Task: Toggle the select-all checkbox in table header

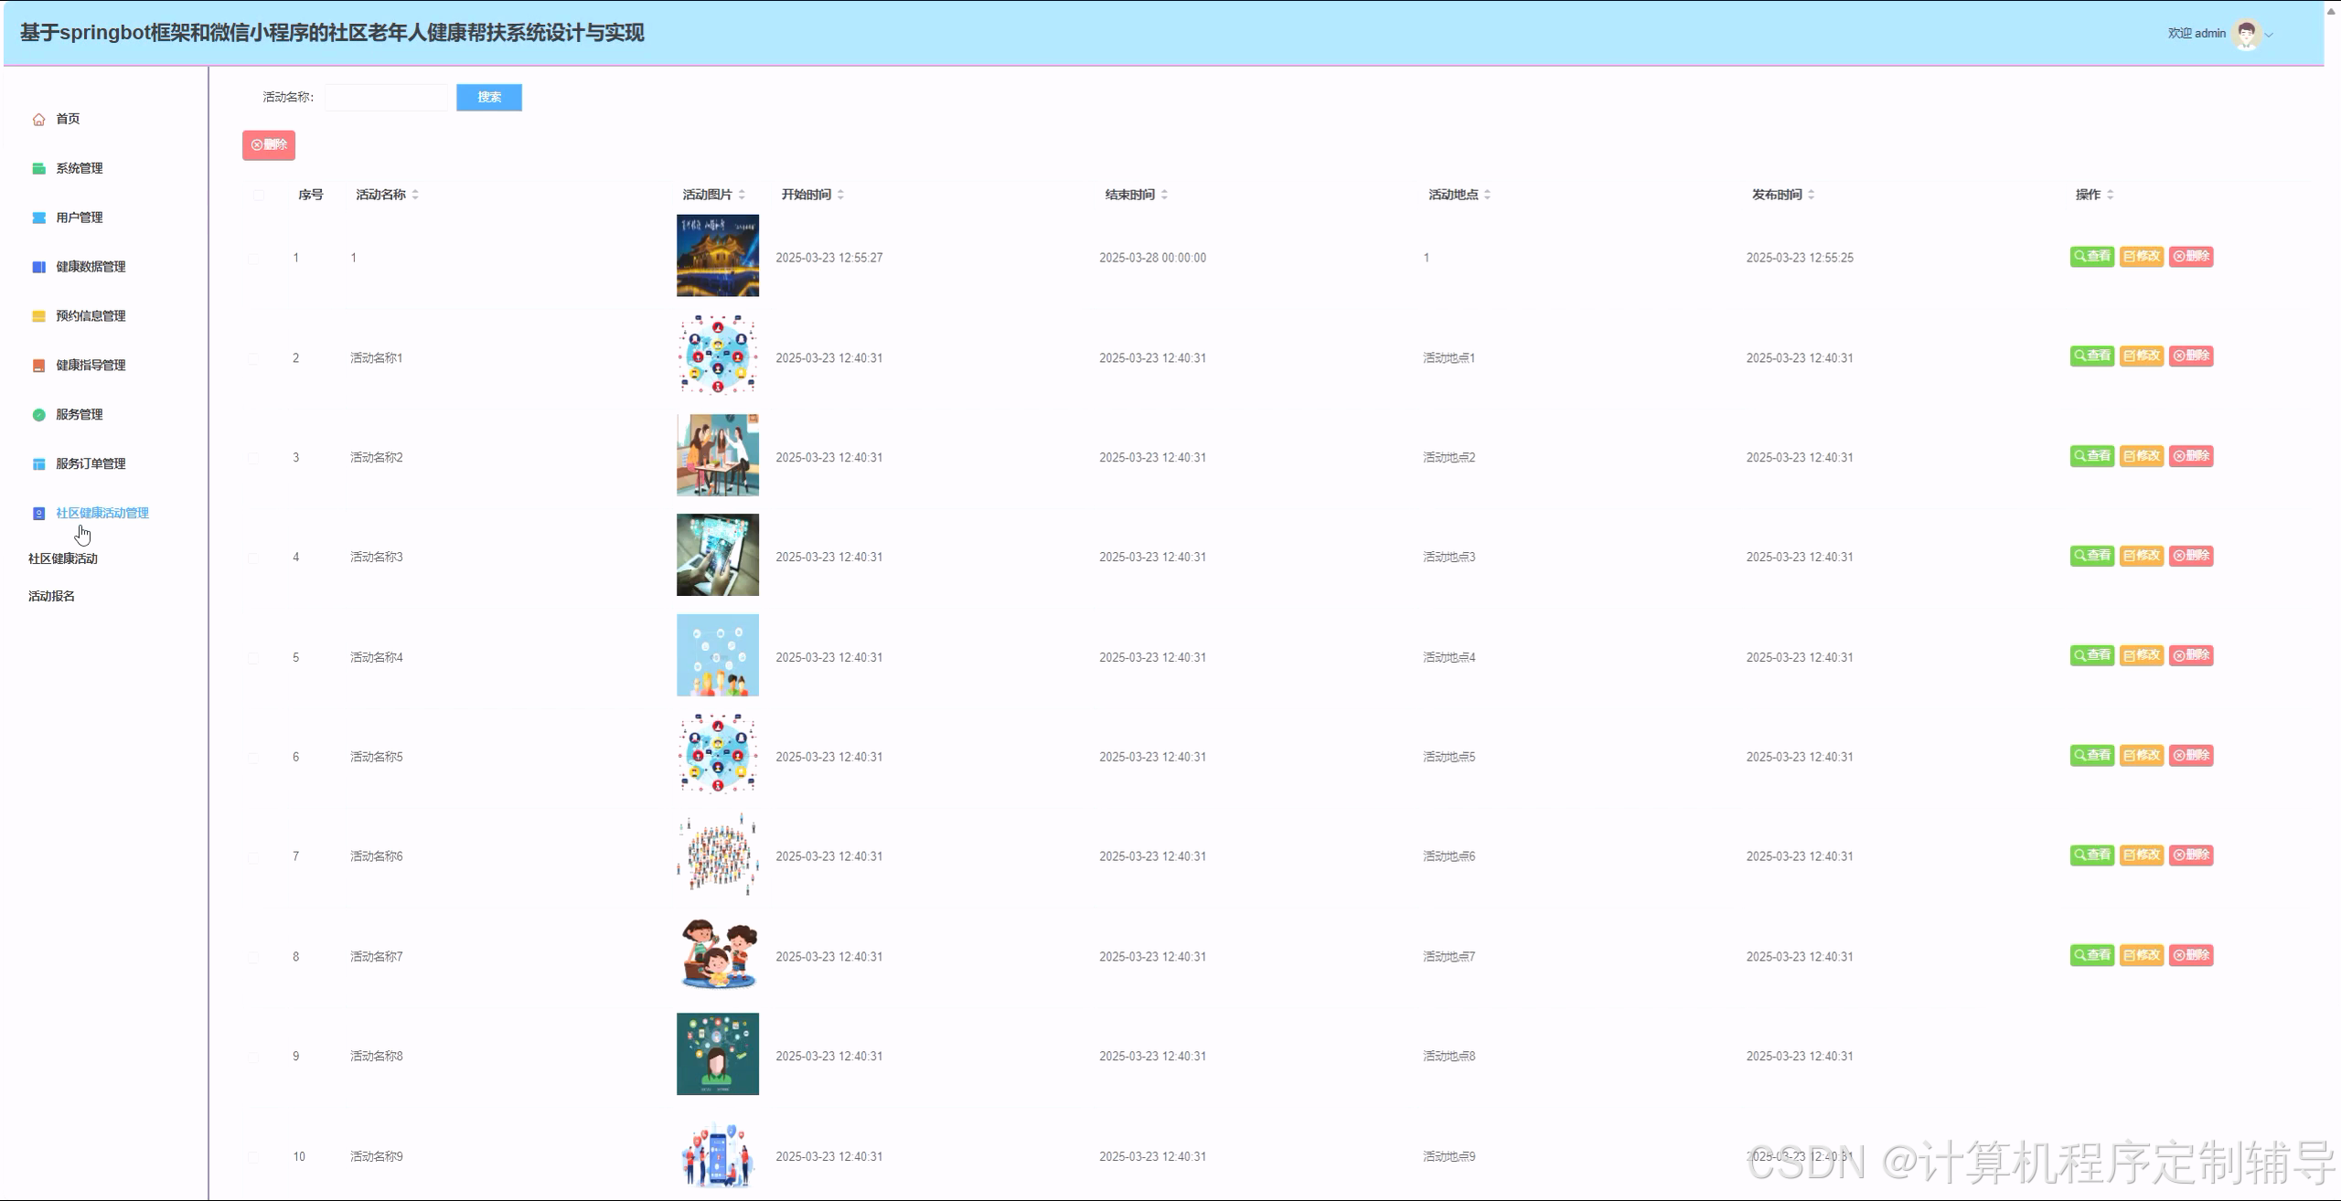Action: pos(259,195)
